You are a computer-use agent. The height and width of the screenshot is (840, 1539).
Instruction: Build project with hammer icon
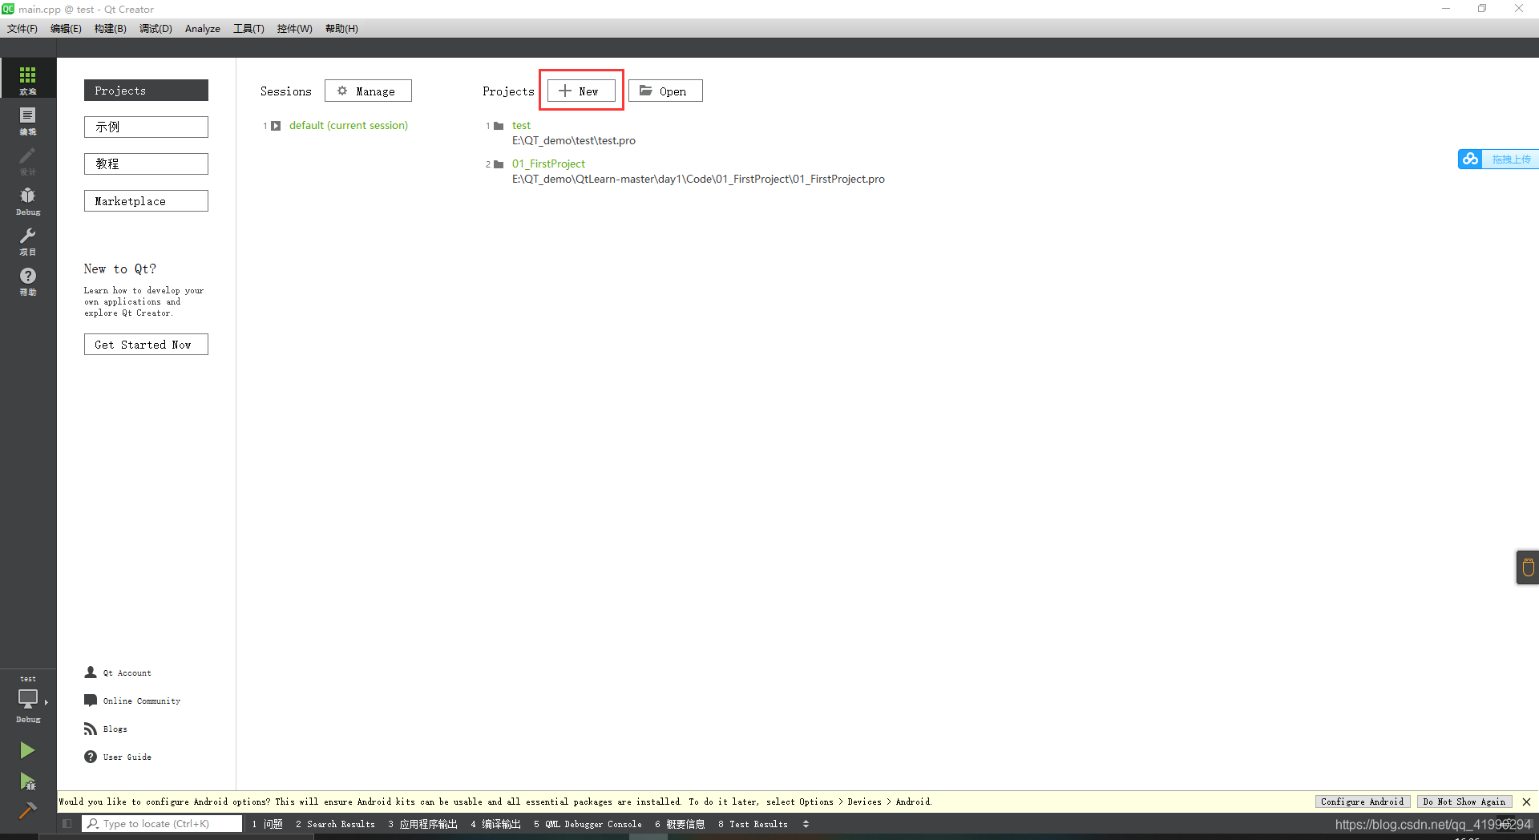[27, 811]
